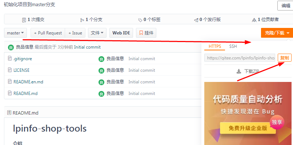Click the 初始化项目到master分支 description text
Screen dimensions: 293x145
pyautogui.click(x=29, y=4)
